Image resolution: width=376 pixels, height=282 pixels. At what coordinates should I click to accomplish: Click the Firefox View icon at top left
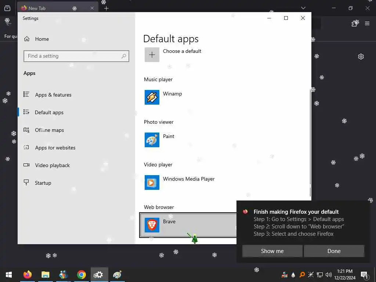(7, 8)
